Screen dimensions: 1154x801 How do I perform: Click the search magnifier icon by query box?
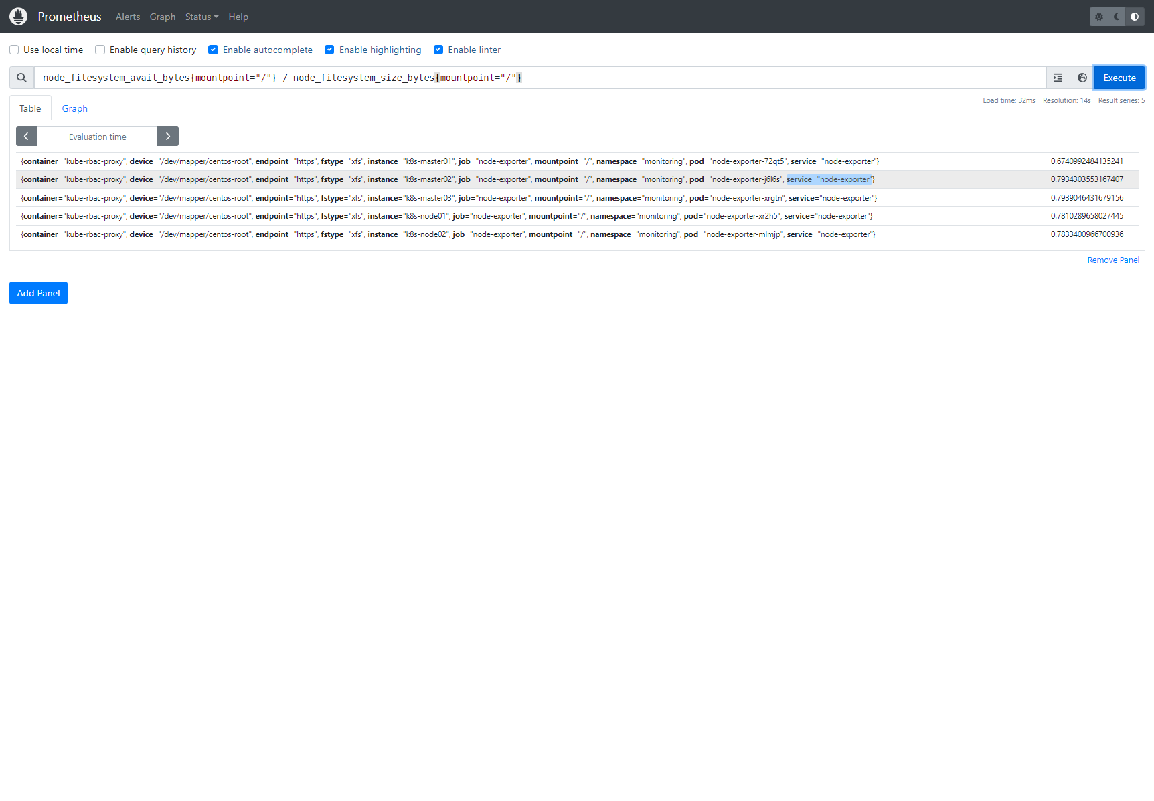[x=22, y=78]
